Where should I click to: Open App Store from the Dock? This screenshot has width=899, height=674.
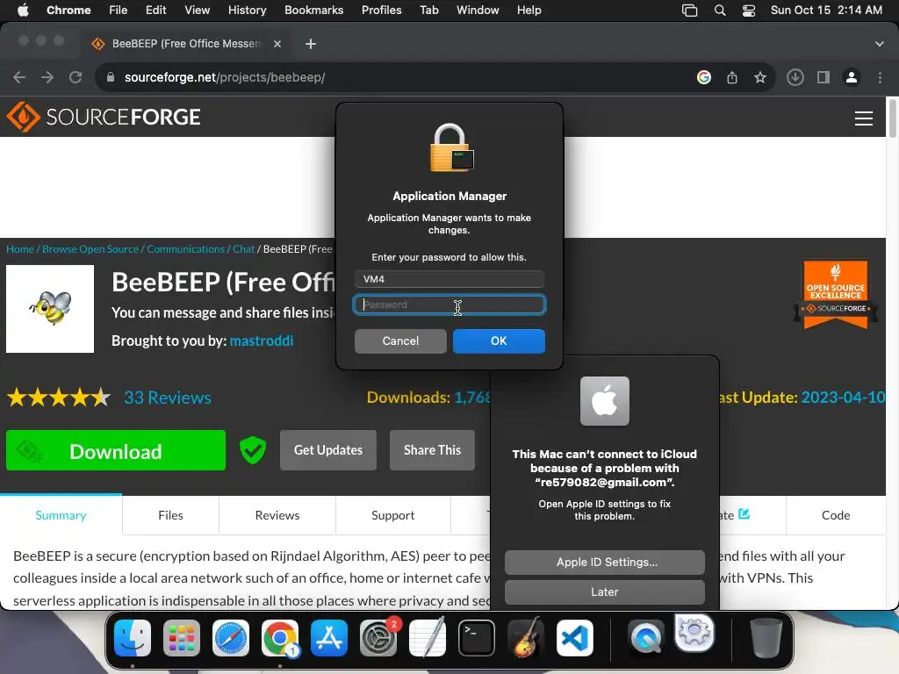click(329, 638)
